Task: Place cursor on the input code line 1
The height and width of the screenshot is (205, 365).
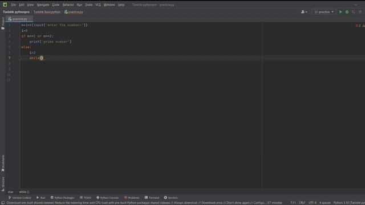Action: point(55,25)
